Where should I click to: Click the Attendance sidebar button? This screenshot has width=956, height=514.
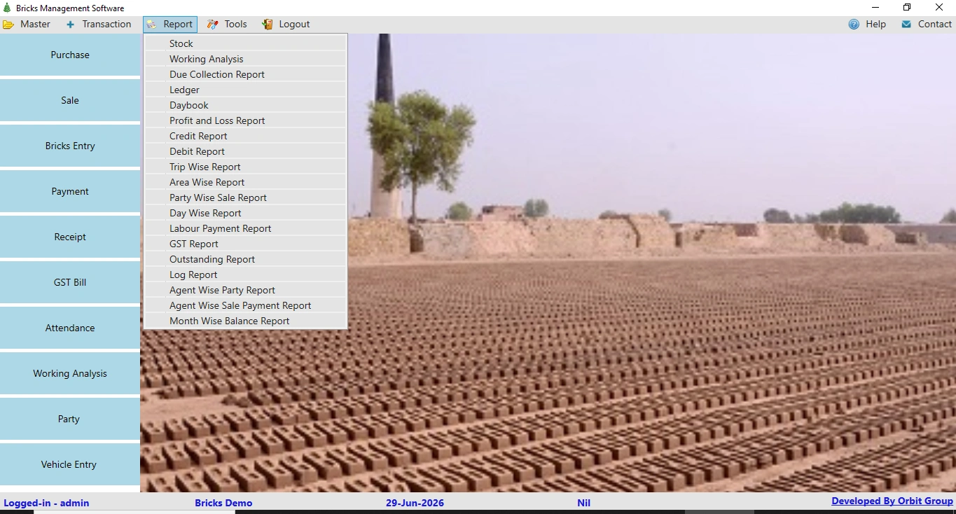click(x=70, y=328)
